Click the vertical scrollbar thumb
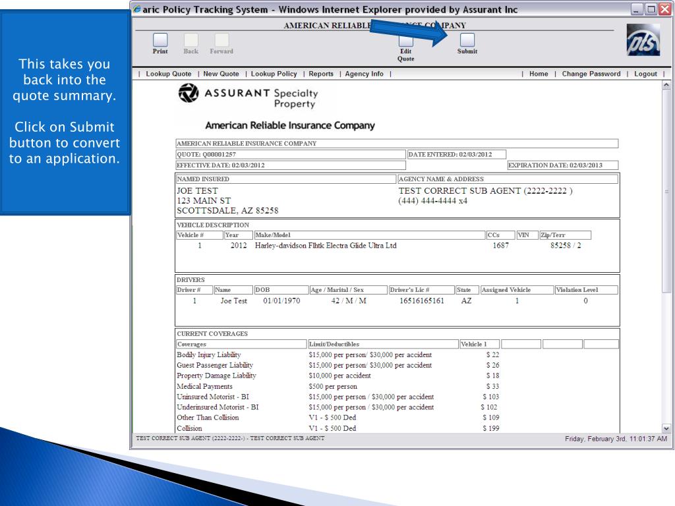 pos(666,192)
